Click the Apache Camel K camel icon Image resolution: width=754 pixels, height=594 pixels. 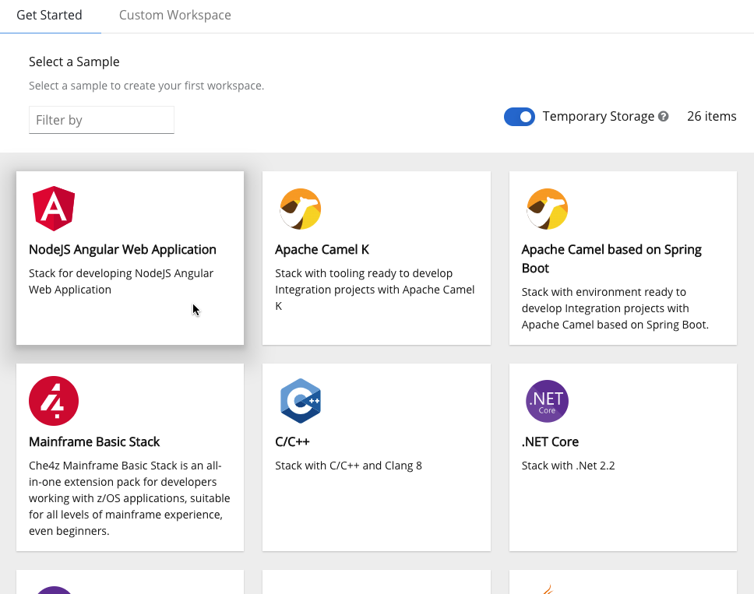point(301,209)
